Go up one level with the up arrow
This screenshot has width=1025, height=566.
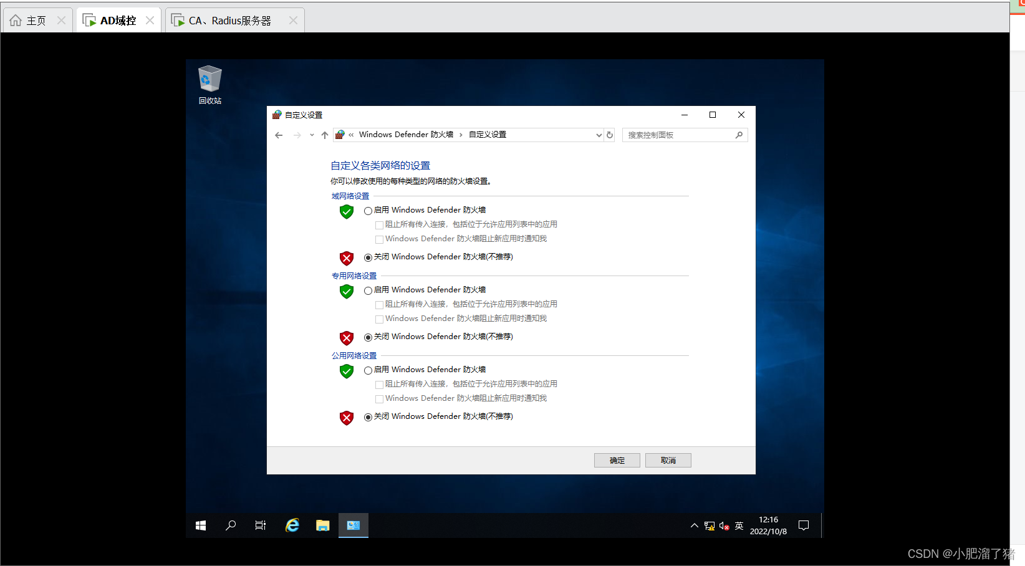[324, 135]
